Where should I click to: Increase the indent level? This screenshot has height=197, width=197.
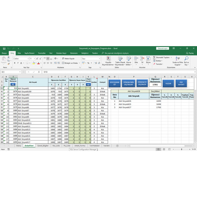tap(59, 63)
